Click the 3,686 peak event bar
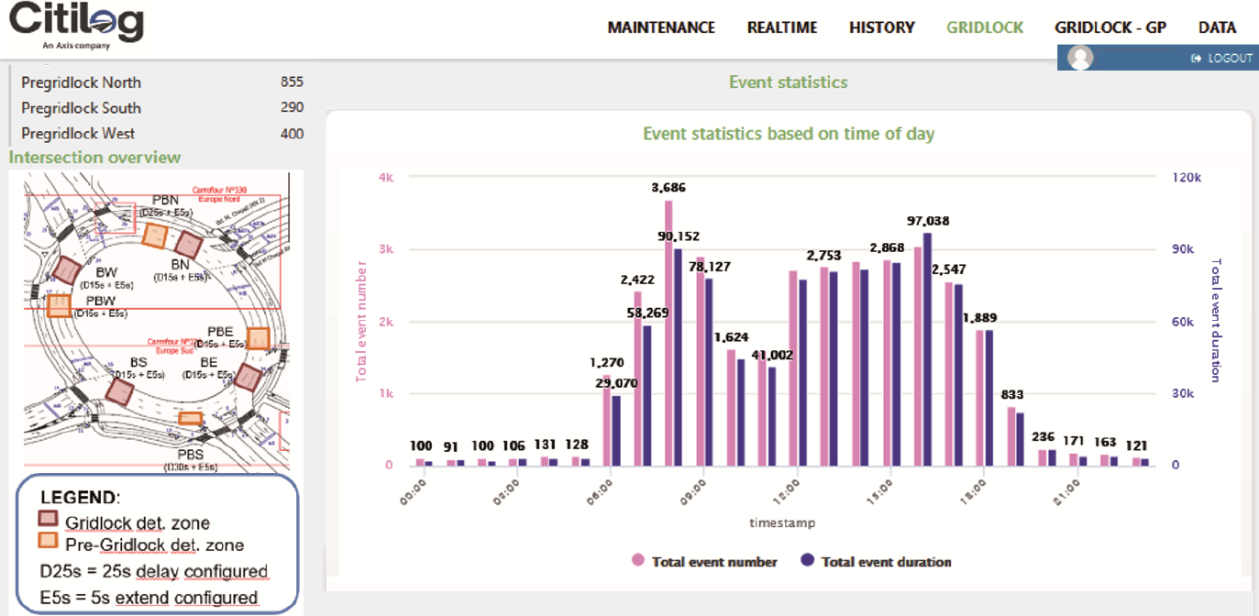 668,333
